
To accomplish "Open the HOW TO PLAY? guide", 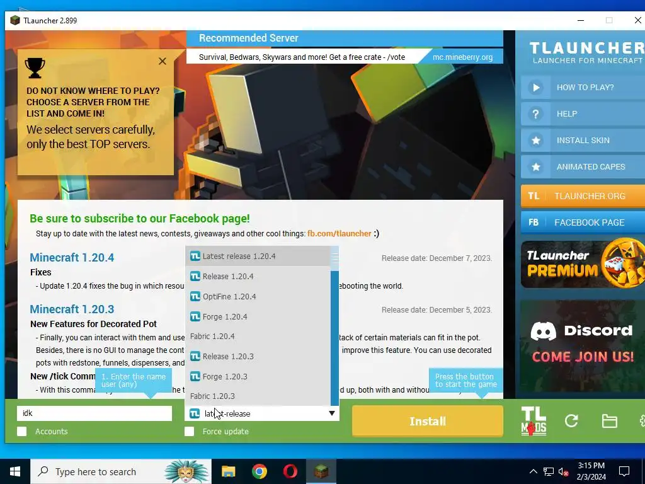I will 583,87.
